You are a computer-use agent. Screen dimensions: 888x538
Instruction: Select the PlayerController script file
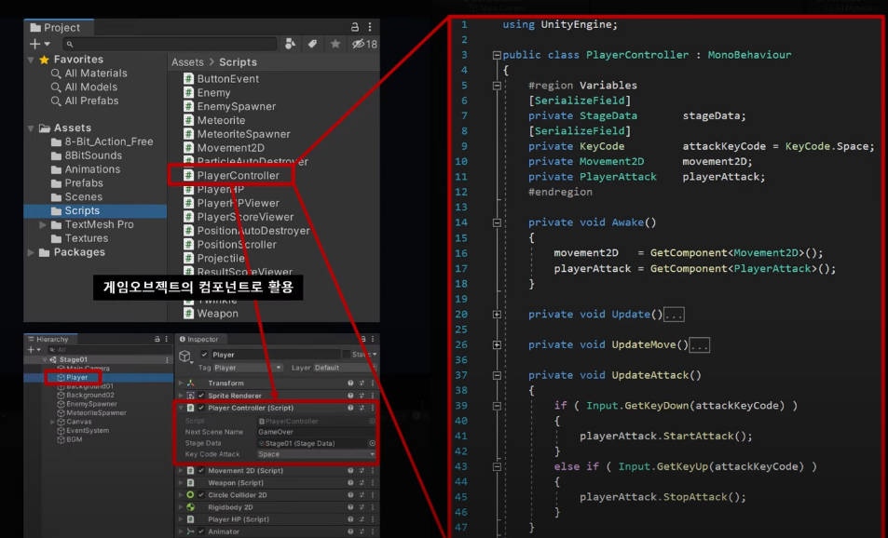coord(238,175)
